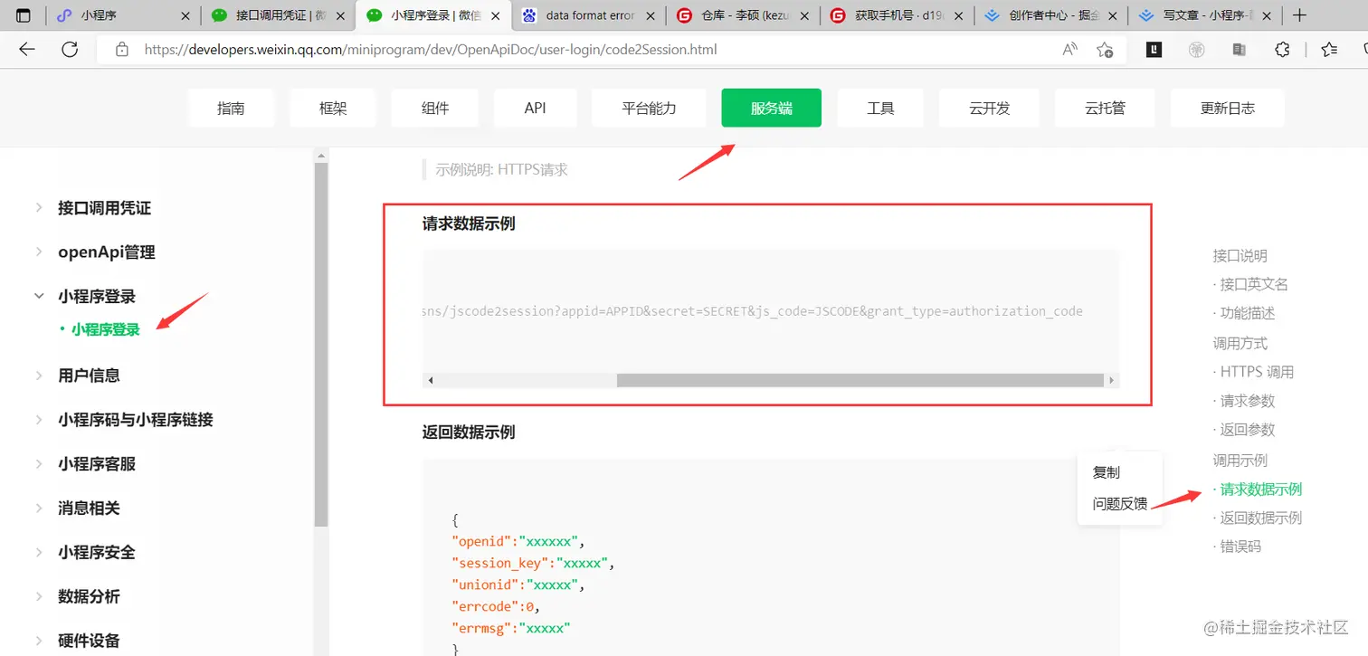Viewport: 1368px width, 656px height.
Task: Go back to previous page
Action: click(x=26, y=50)
